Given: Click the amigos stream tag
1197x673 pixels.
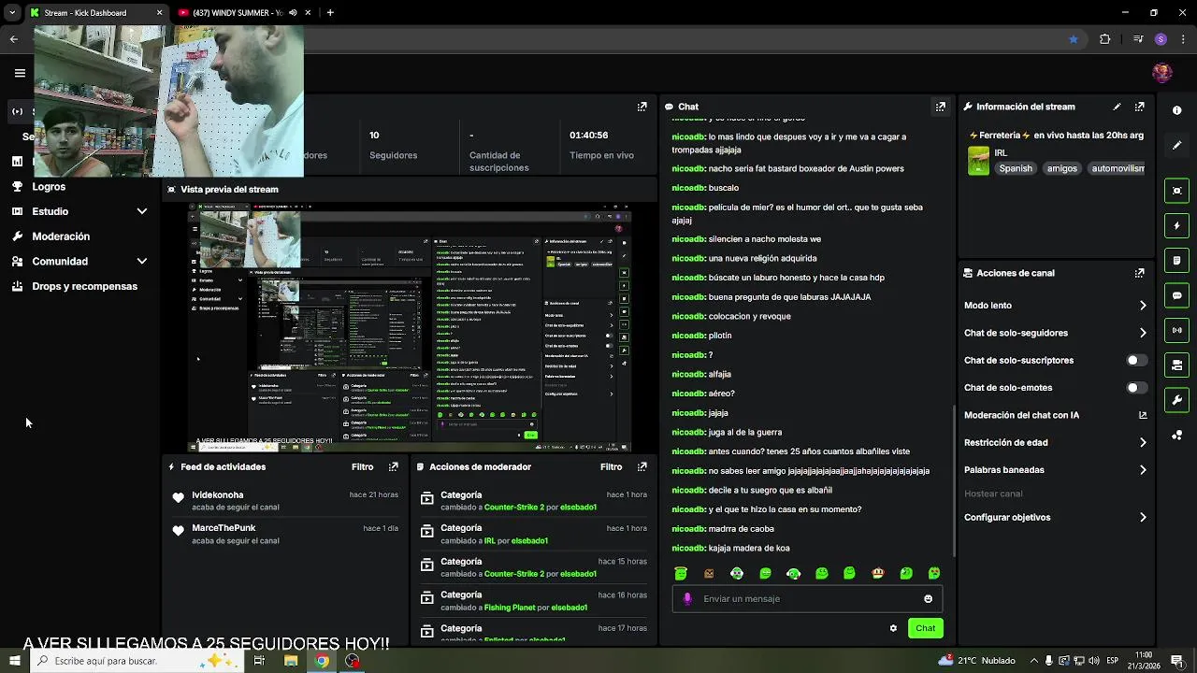Looking at the screenshot, I should point(1061,168).
